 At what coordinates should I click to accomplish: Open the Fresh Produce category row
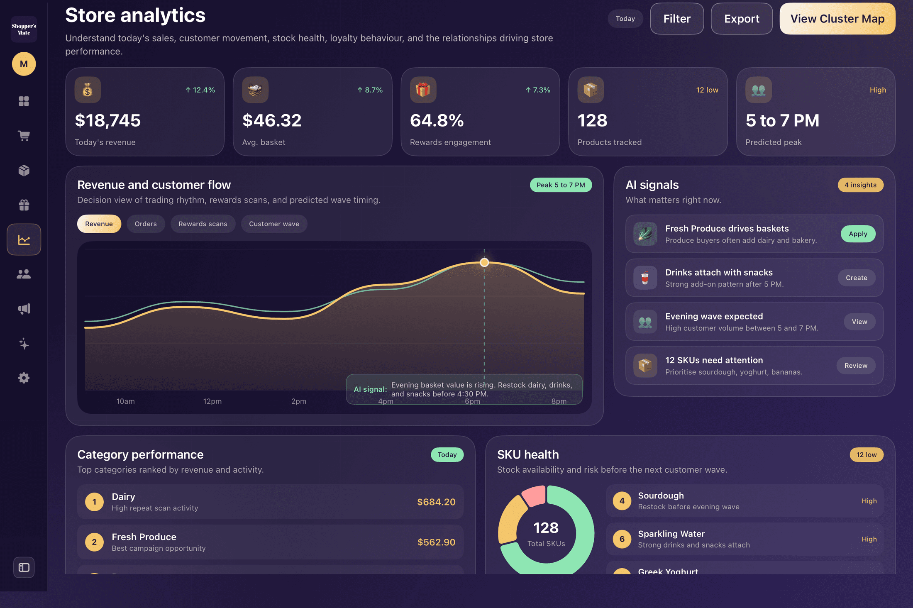(x=270, y=542)
